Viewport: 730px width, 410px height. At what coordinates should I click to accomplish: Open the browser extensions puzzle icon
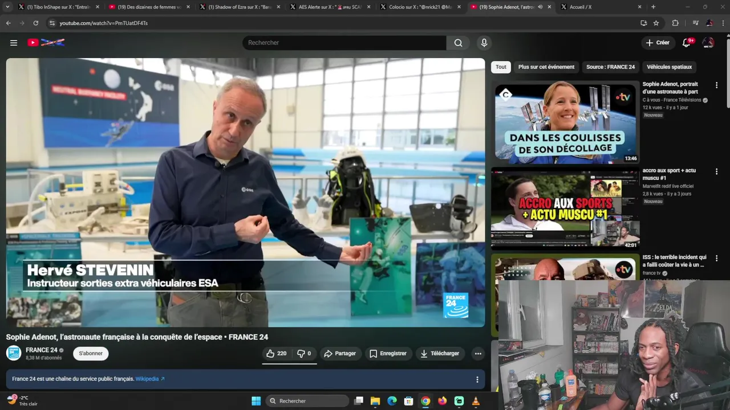675,23
